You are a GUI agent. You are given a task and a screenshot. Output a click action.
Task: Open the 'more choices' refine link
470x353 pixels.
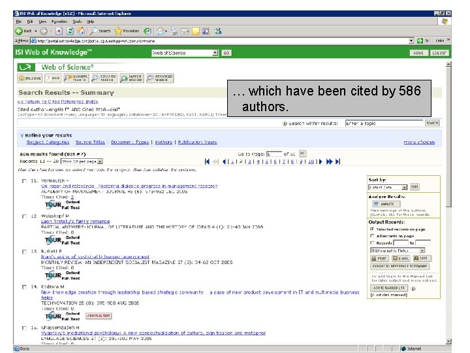coord(419,142)
